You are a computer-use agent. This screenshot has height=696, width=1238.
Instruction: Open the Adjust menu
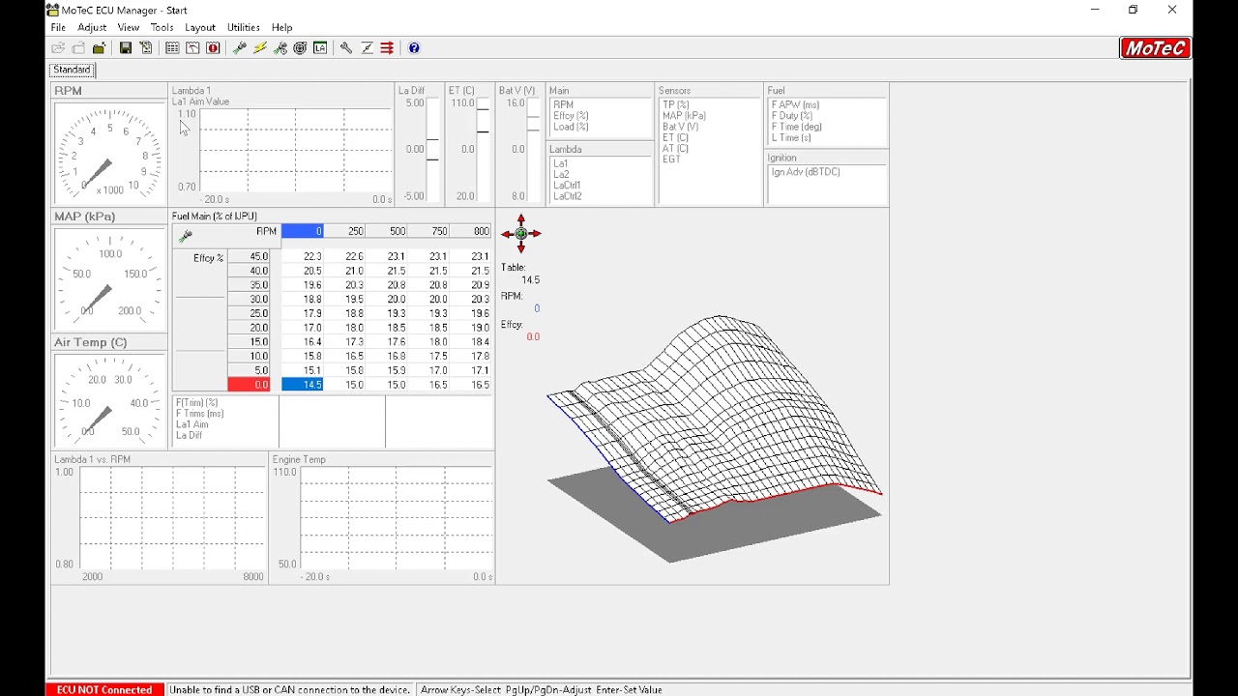(92, 27)
